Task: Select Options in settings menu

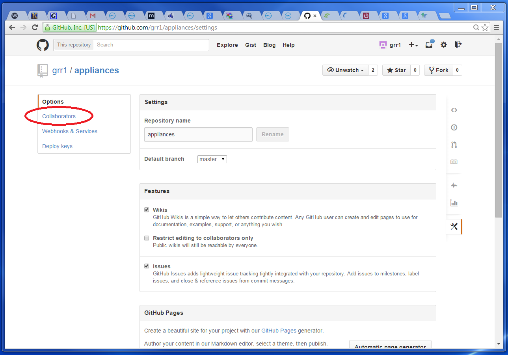Action: point(84,102)
